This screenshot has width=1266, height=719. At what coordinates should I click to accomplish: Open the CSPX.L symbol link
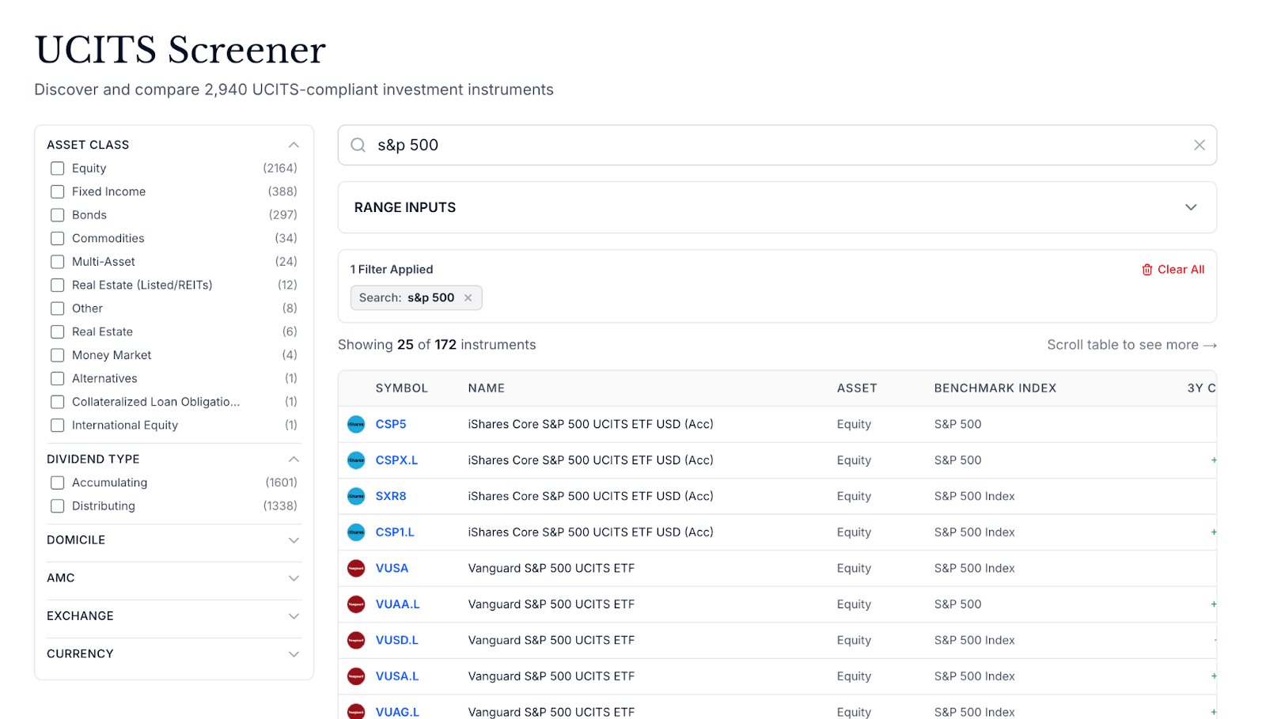pos(396,460)
